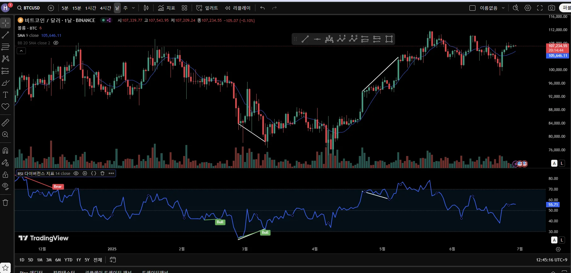571x273 pixels.
Task: Click the redo arrow
Action: tap(274, 8)
